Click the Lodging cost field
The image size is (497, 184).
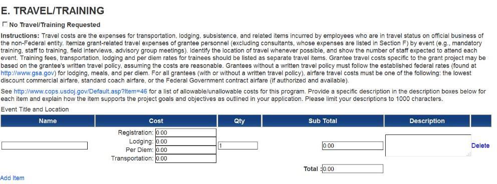coord(185,141)
